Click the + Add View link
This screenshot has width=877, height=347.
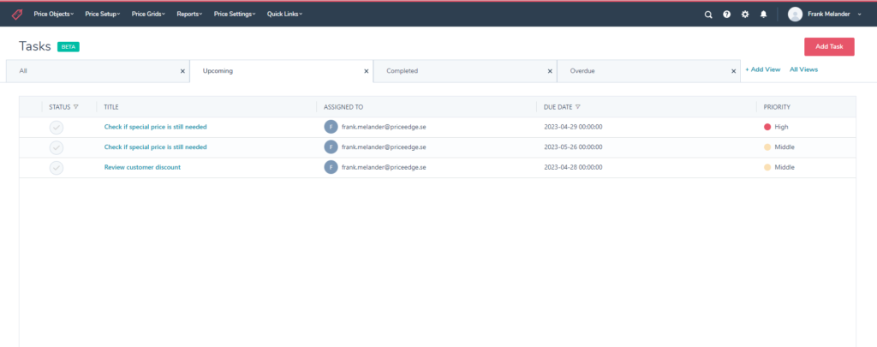pos(762,69)
